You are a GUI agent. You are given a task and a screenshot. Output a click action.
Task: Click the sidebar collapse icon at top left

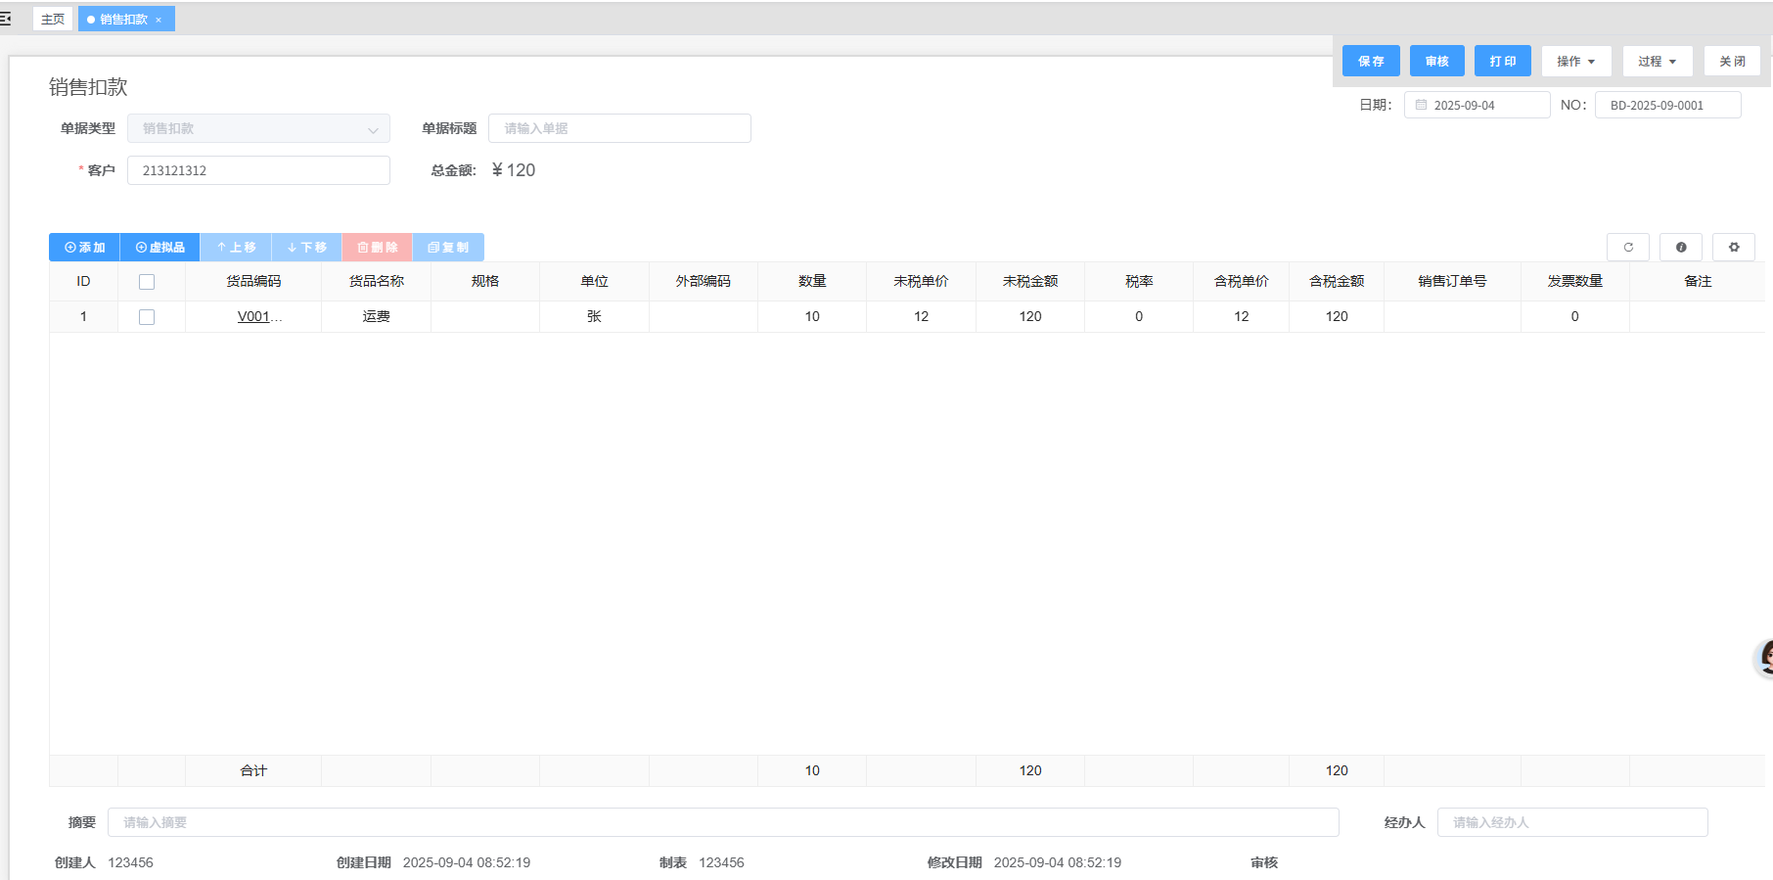6,19
